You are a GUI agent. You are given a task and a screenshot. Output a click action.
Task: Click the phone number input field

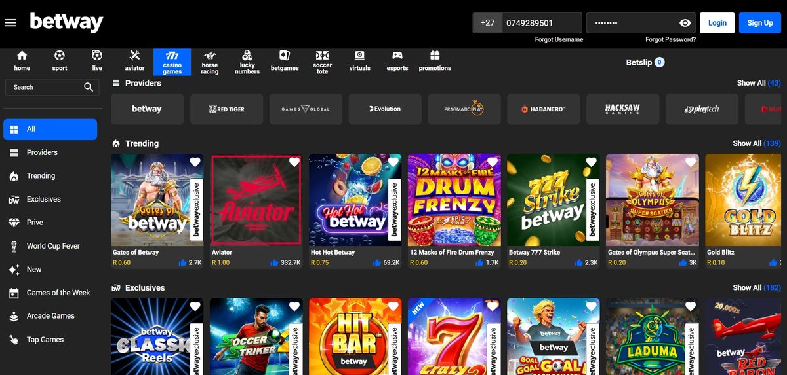tap(542, 23)
